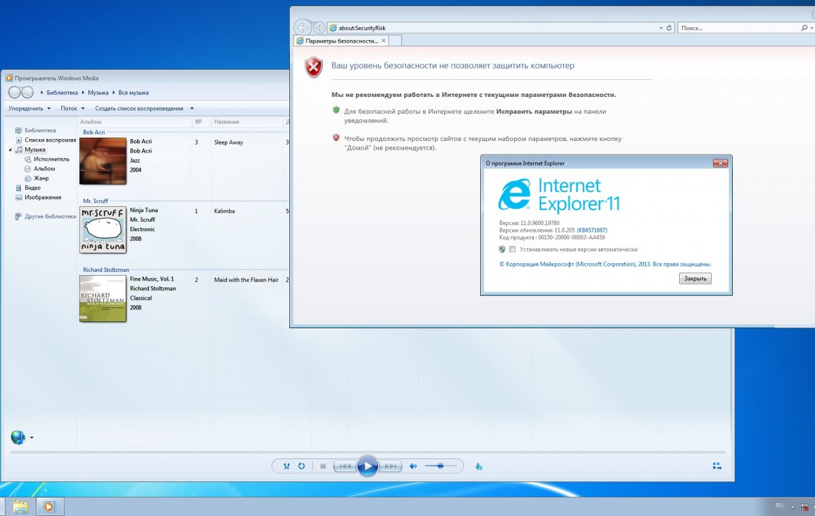Viewport: 815px width, 516px height.
Task: Go forward in Internet Explorer
Action: (x=319, y=28)
